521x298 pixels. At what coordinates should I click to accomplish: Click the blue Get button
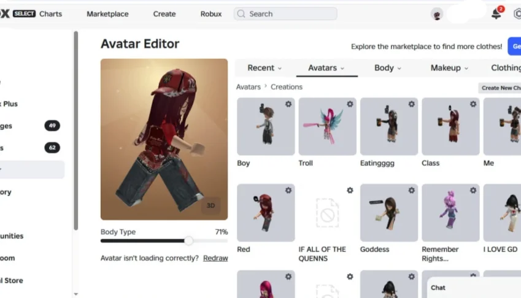(514, 47)
